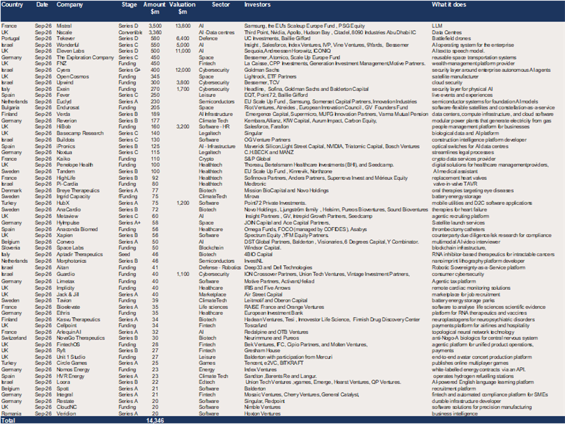The width and height of the screenshot is (565, 424).
Task: Select the Xapien company cell
Action: click(65, 235)
